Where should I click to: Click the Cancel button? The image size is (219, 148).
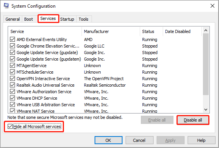[x=139, y=140]
